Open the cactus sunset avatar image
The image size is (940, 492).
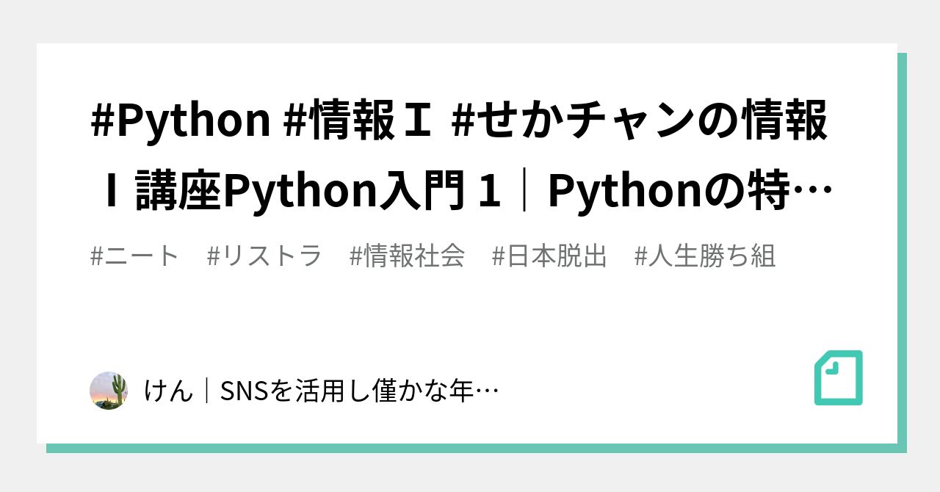(x=109, y=391)
